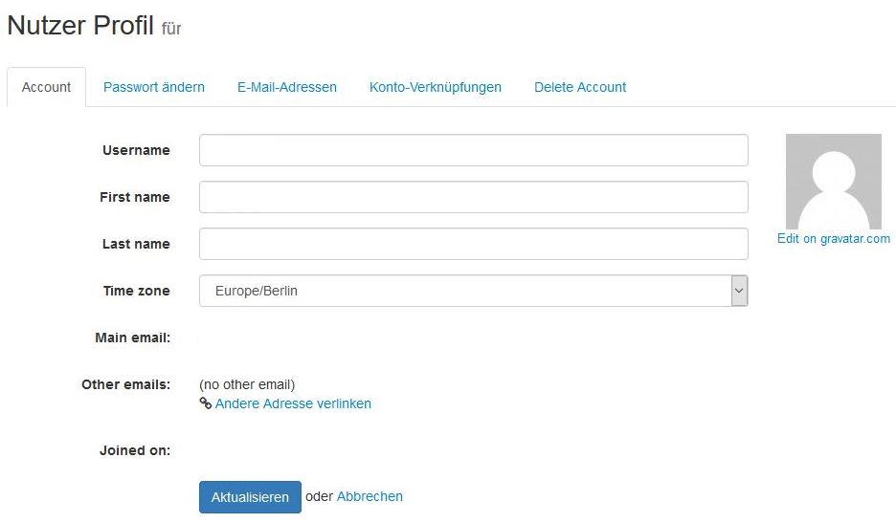The height and width of the screenshot is (523, 896).
Task: Open the E-Mail-Adressen tab
Action: click(287, 87)
